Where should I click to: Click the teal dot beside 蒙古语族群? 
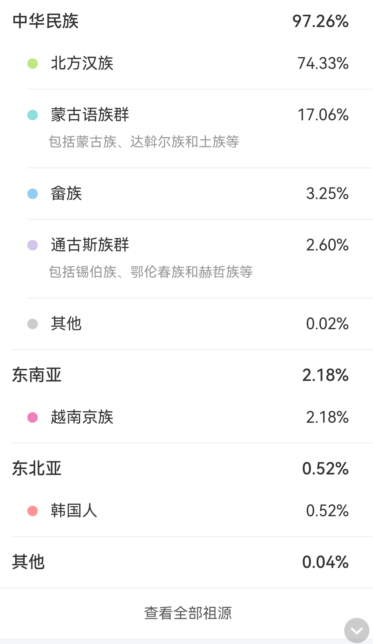[x=32, y=115]
